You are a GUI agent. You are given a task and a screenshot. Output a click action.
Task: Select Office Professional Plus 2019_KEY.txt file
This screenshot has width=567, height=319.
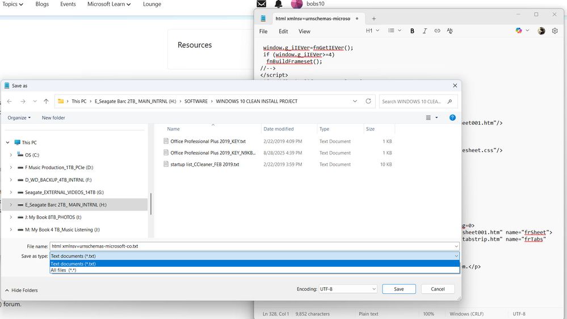coord(208,141)
